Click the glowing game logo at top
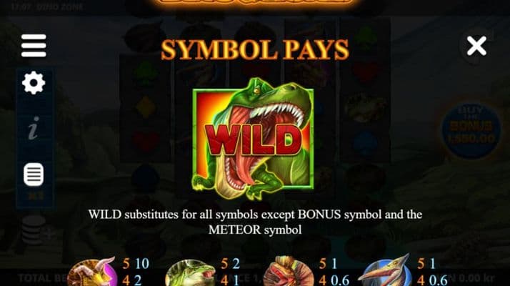The image size is (510, 286). coord(255,2)
